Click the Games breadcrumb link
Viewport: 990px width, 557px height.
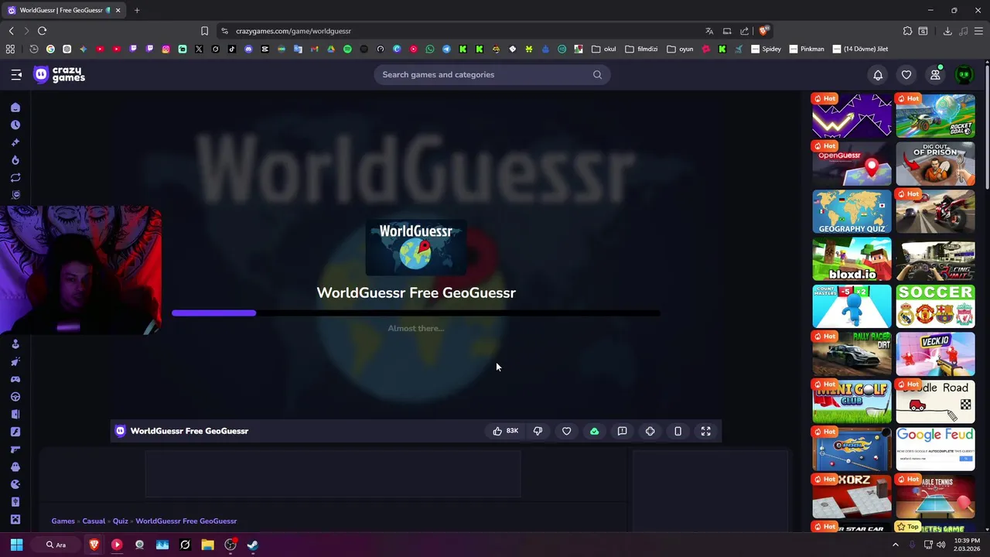tap(63, 521)
